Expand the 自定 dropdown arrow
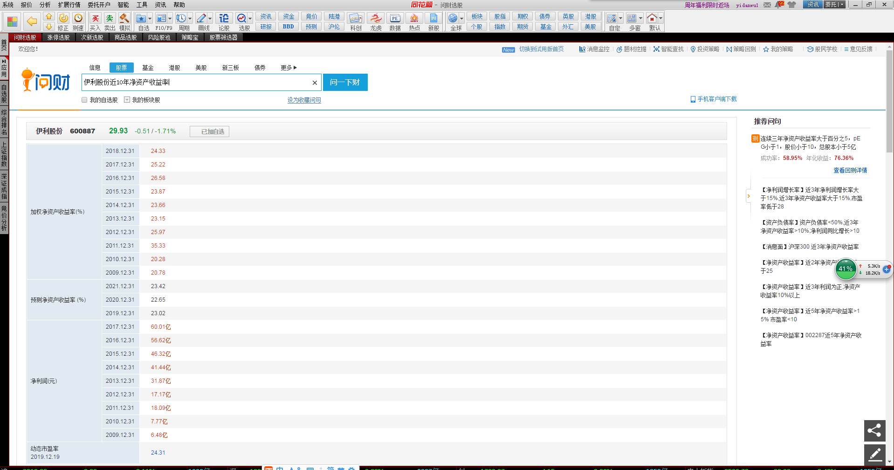 pos(620,19)
